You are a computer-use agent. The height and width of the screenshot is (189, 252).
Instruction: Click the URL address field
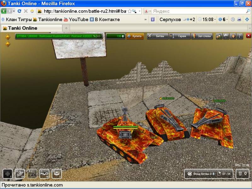85,11
